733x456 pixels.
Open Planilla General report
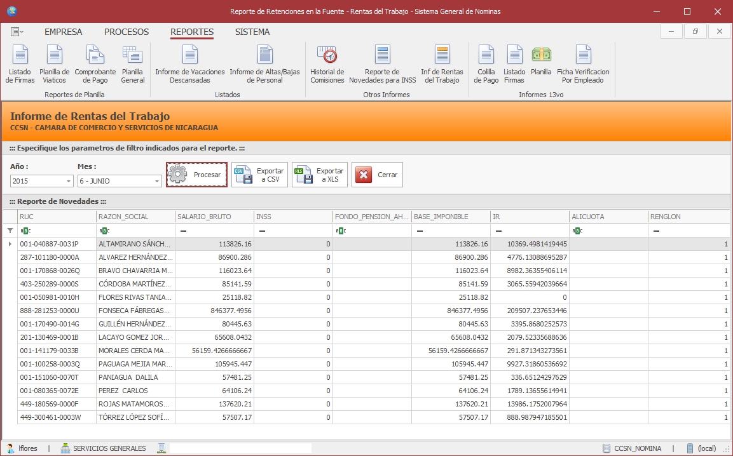tap(133, 65)
